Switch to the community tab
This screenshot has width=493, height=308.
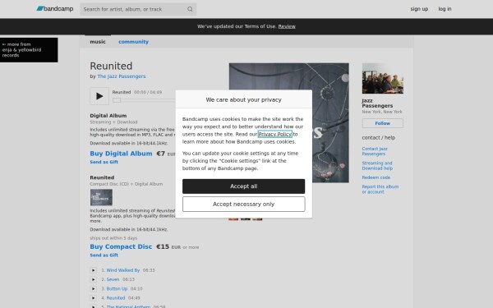coord(133,42)
